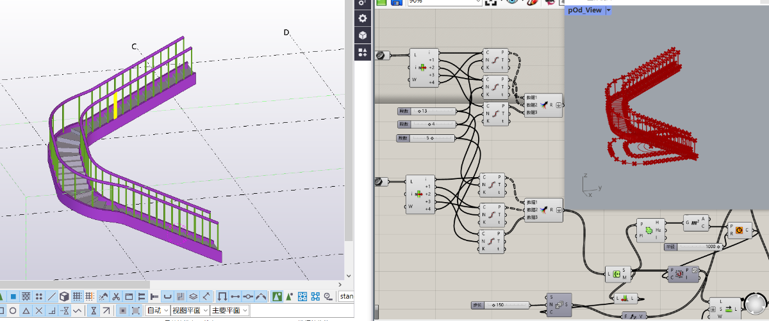Open the pOd_View viewport dropdown arrow
Screen dimensions: 769x321
coord(609,10)
